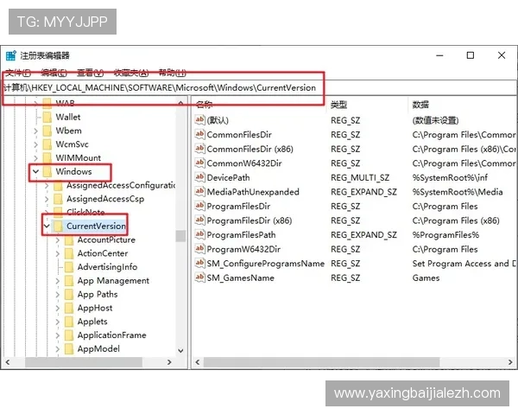Click the Games data cell
The width and height of the screenshot is (518, 415).
426,278
